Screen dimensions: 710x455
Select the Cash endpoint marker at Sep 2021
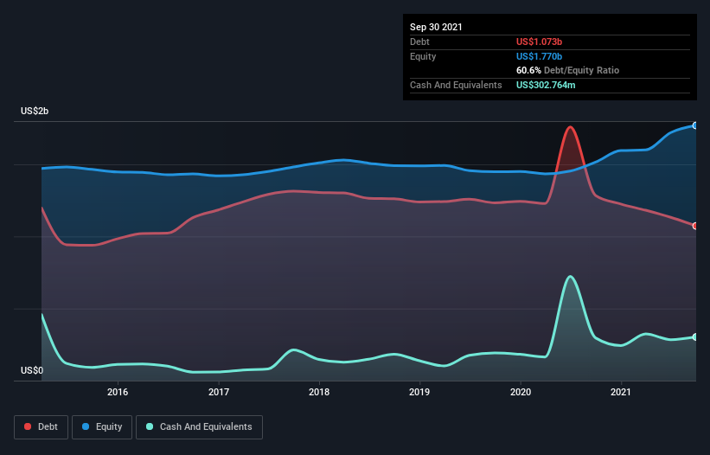click(x=695, y=336)
